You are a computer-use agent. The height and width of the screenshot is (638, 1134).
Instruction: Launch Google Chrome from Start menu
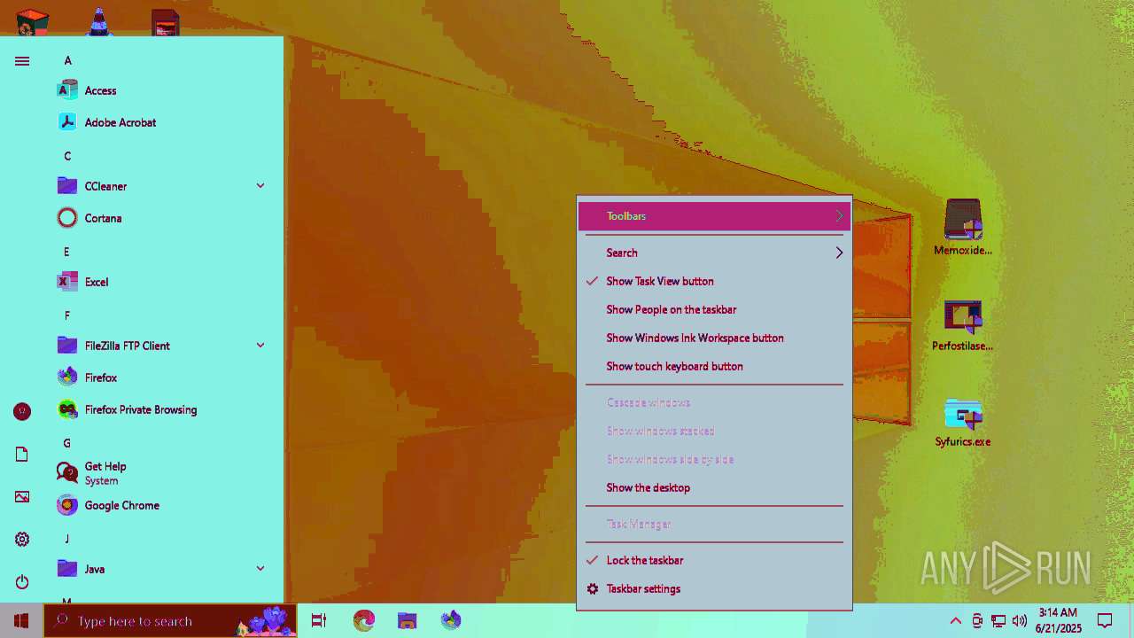122,505
